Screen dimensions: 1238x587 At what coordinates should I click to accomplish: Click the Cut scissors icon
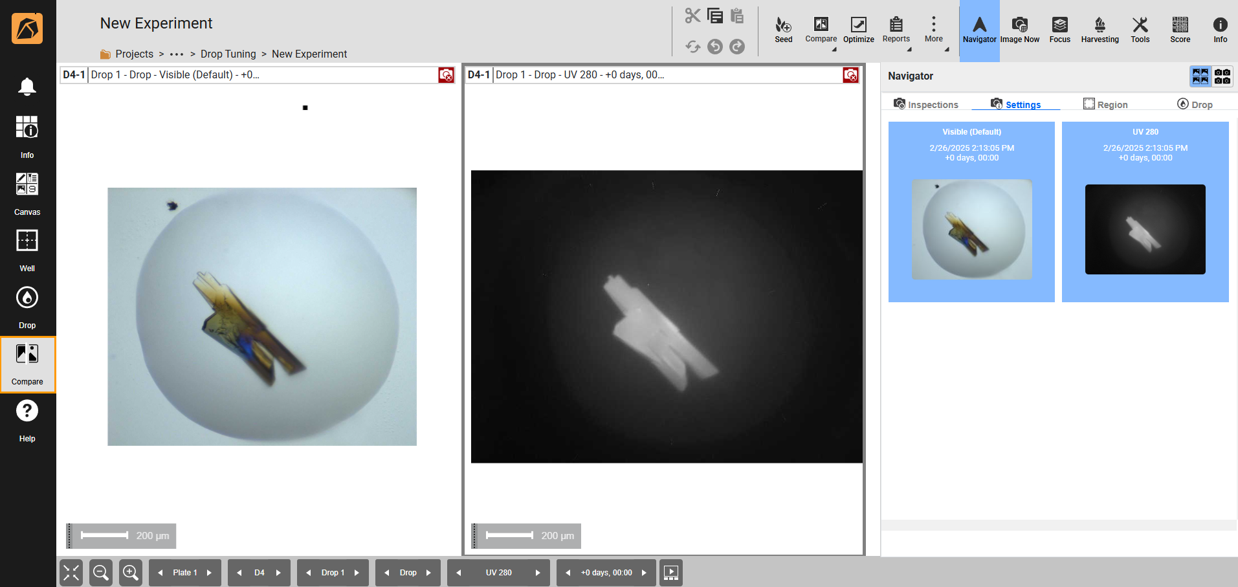point(692,16)
